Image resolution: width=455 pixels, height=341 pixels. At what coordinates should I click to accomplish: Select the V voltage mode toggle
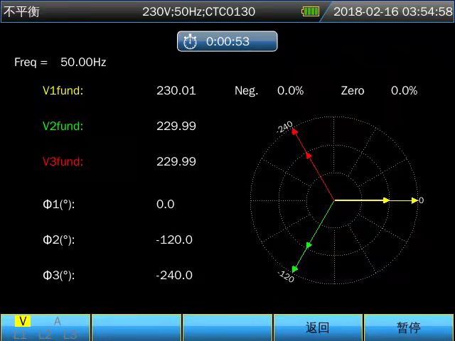[x=23, y=321]
